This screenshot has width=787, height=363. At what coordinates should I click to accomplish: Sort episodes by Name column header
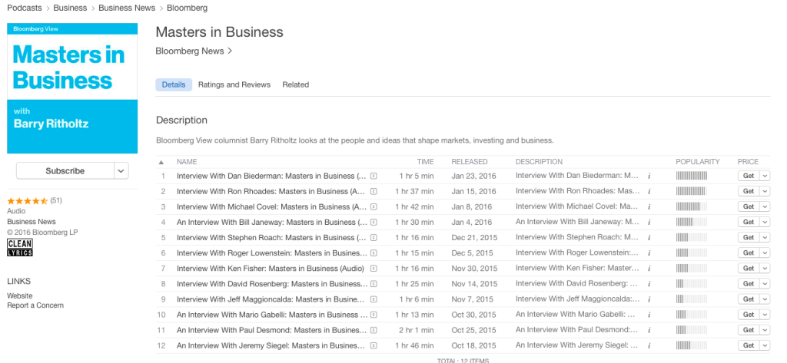point(187,162)
